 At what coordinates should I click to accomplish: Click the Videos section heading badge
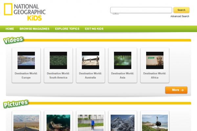click(13, 40)
